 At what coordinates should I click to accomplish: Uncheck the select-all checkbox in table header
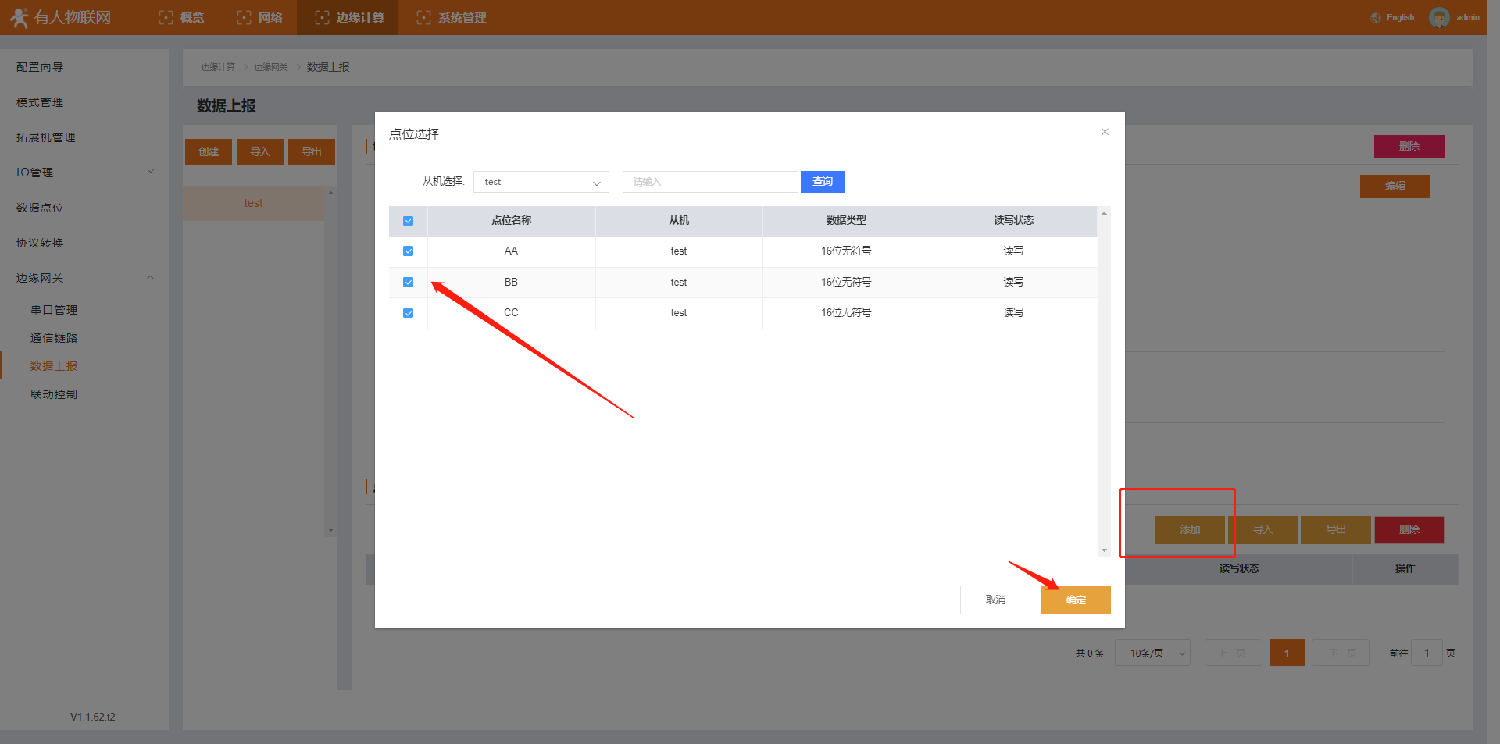coord(408,221)
